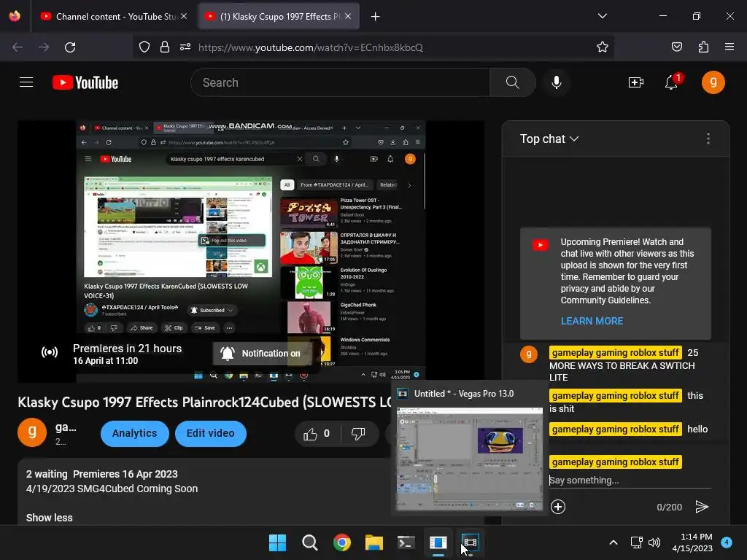Send the chat message arrow icon
Image resolution: width=747 pixels, height=560 pixels.
(702, 507)
